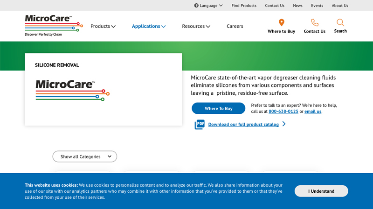Expand the Applications menu

[x=149, y=26]
